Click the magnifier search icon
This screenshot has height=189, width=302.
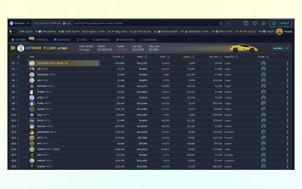click(x=228, y=23)
